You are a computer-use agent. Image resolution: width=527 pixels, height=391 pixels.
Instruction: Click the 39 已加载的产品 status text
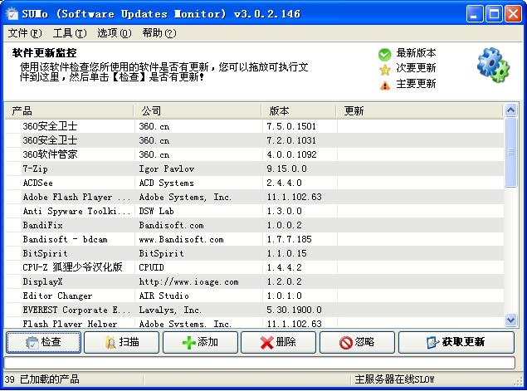click(42, 379)
